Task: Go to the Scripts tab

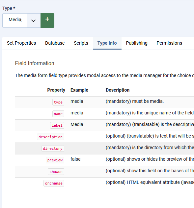Action: coord(81,43)
